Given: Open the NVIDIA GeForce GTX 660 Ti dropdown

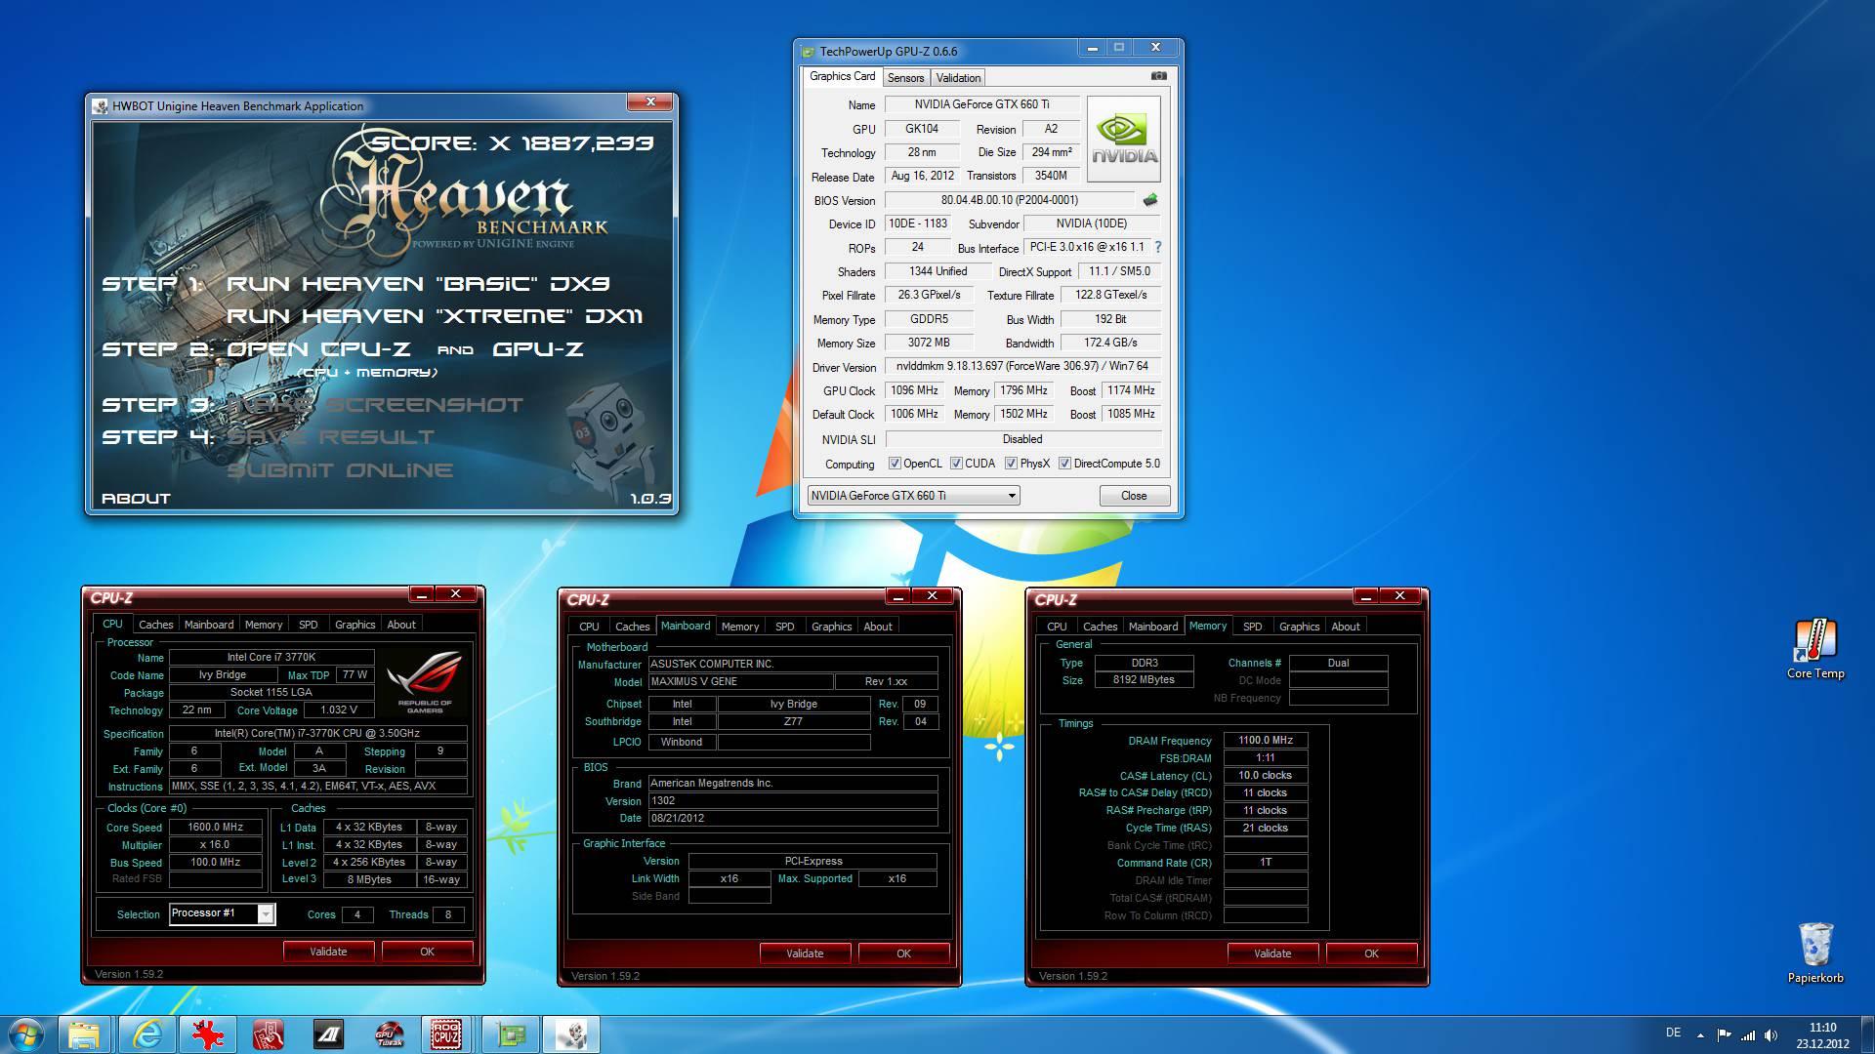Looking at the screenshot, I should point(913,496).
